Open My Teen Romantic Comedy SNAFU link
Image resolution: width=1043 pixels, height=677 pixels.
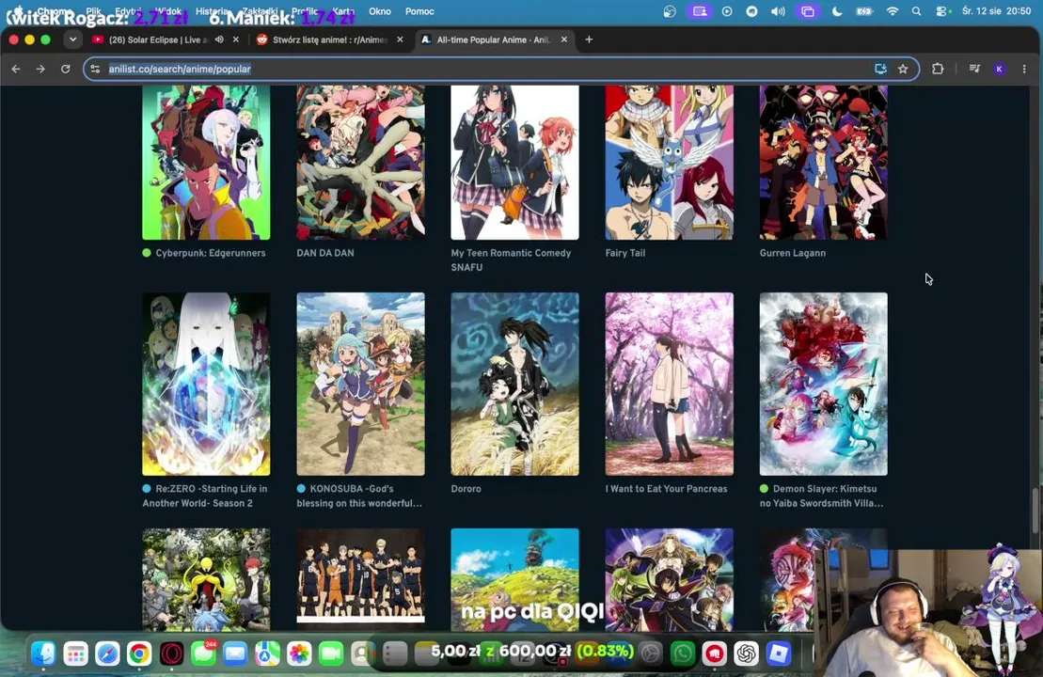(511, 260)
